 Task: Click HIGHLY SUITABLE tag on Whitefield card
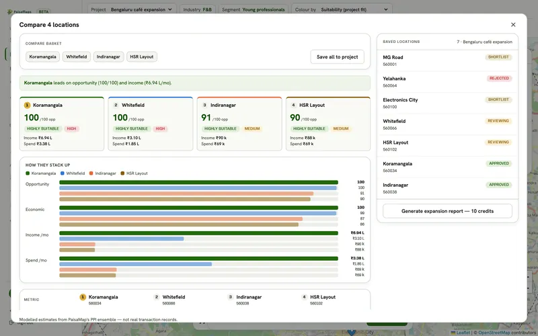click(x=131, y=129)
